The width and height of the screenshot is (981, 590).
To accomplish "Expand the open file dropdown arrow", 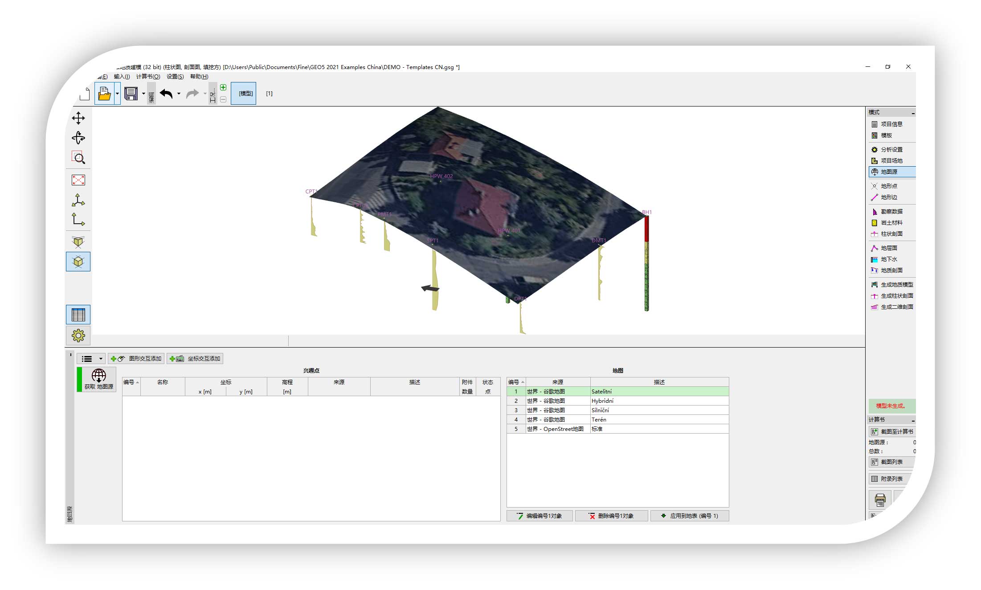I will pyautogui.click(x=117, y=94).
